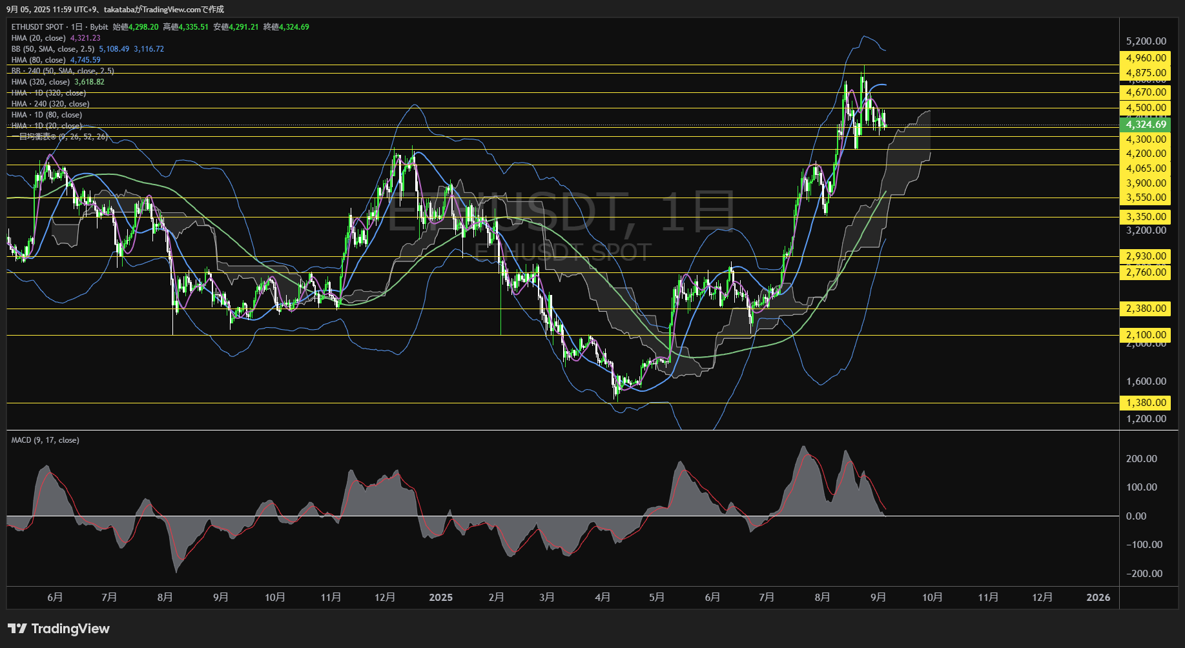Image resolution: width=1185 pixels, height=648 pixels.
Task: Click the HMA · 1D (20, close) legend
Action: pyautogui.click(x=46, y=126)
